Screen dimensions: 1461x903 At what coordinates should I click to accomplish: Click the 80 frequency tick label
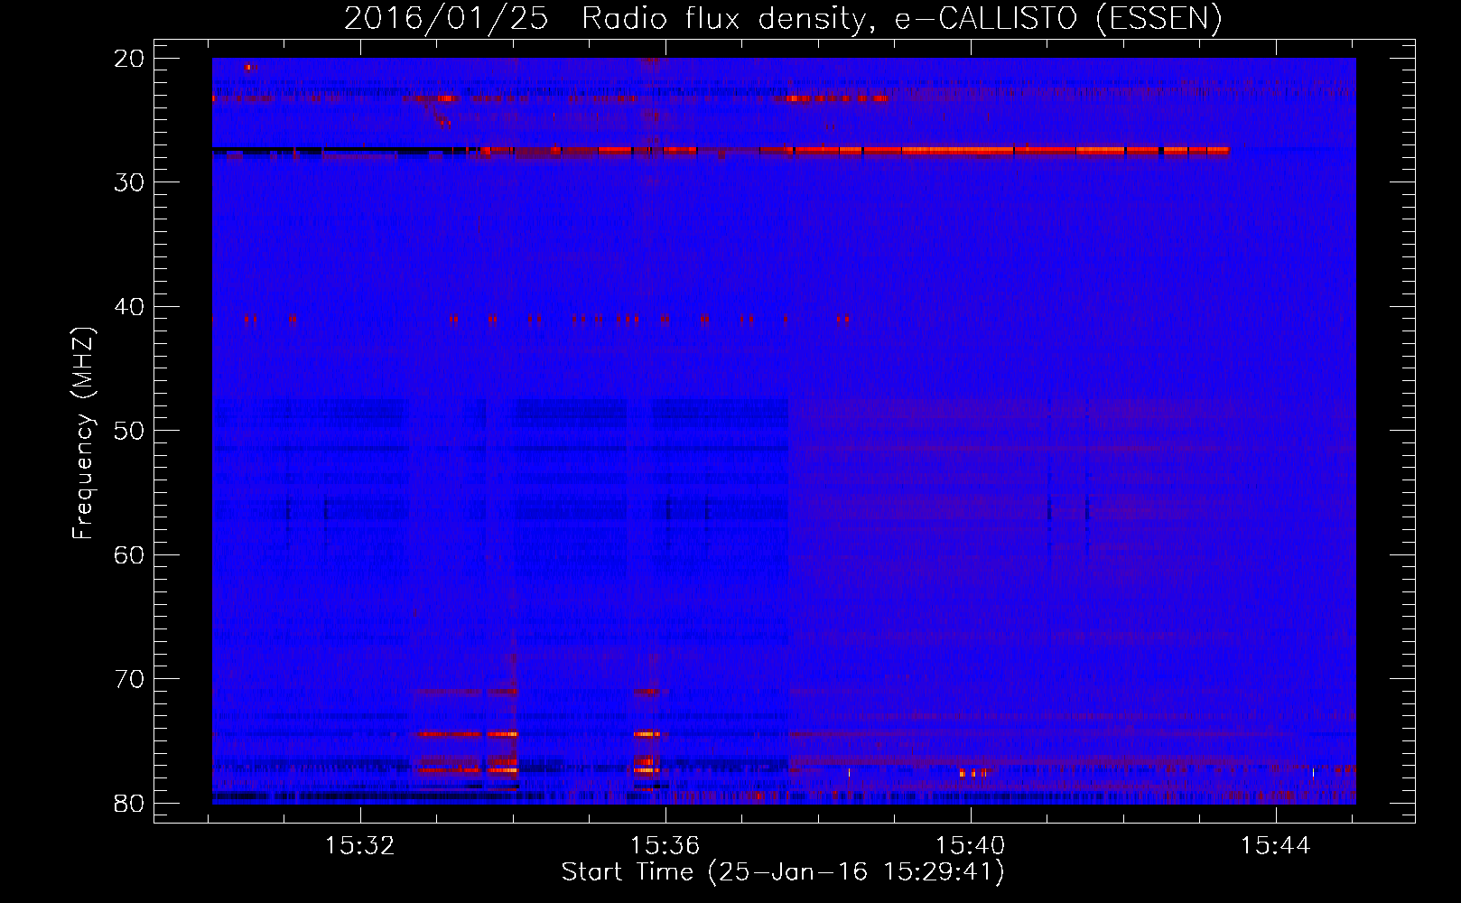click(130, 804)
